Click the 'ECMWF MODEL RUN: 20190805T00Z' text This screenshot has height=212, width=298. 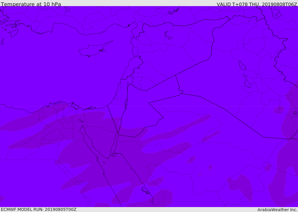[39, 209]
